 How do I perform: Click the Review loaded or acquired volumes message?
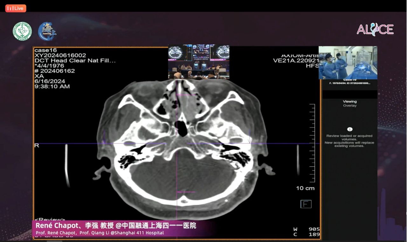tap(349, 141)
